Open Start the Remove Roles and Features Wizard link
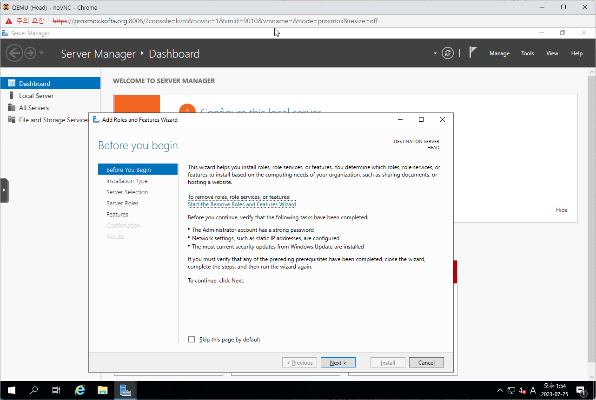The image size is (596, 400). (x=242, y=204)
